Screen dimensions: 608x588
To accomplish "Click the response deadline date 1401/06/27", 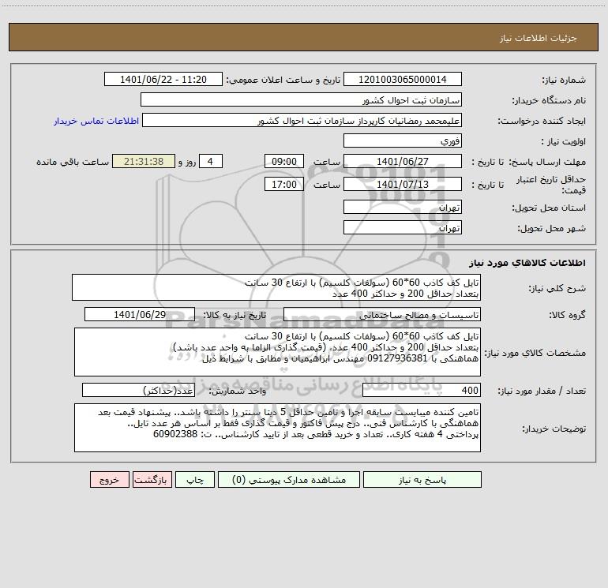I will (x=403, y=162).
